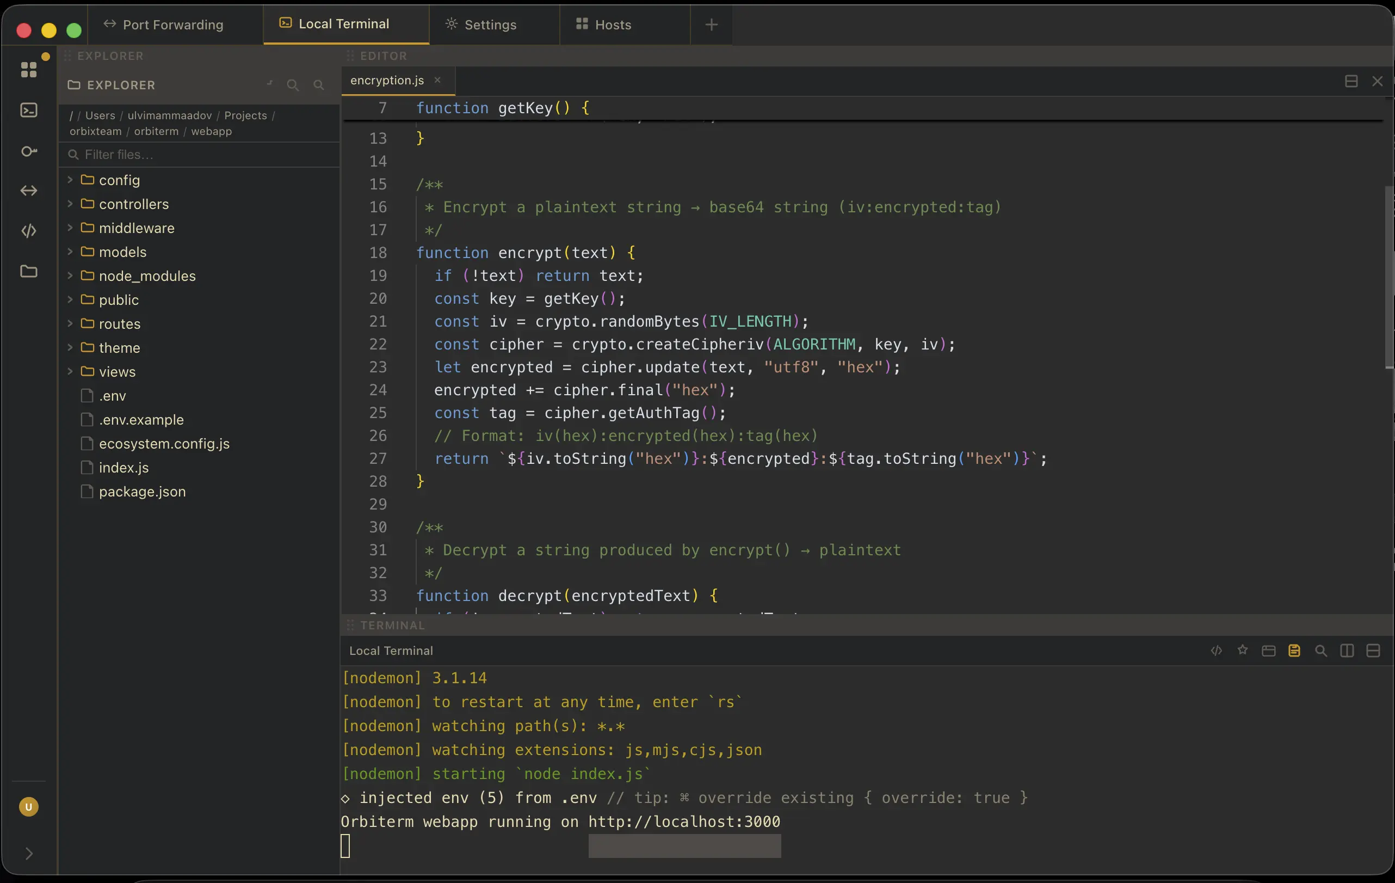
Task: Click the drag handle beside top EXPLORER label
Action: 67,56
